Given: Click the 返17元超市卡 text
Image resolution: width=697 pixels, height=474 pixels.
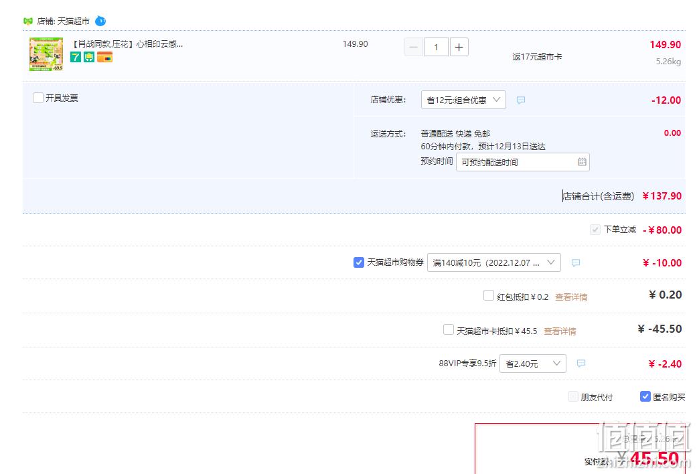Looking at the screenshot, I should click(x=537, y=56).
